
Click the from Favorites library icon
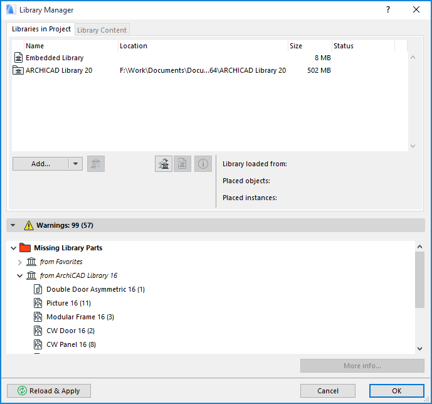pos(31,262)
